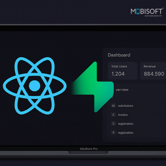Click the MacBook Pro label
166x166 pixels.
coord(89,149)
